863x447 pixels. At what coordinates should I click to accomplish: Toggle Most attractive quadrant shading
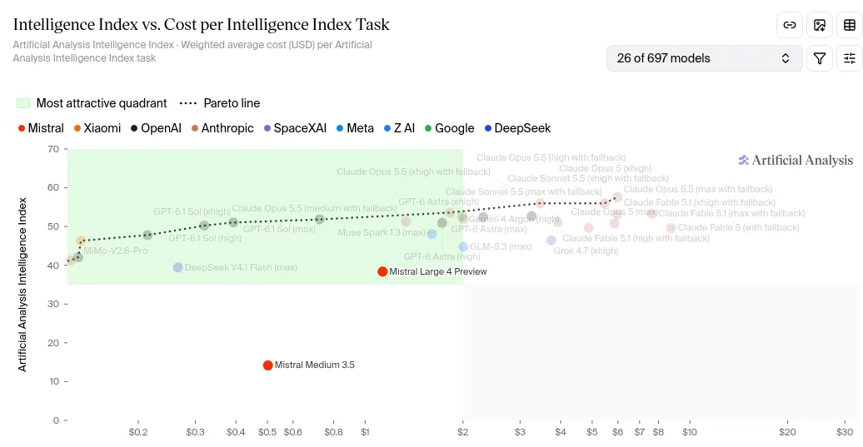pos(92,103)
